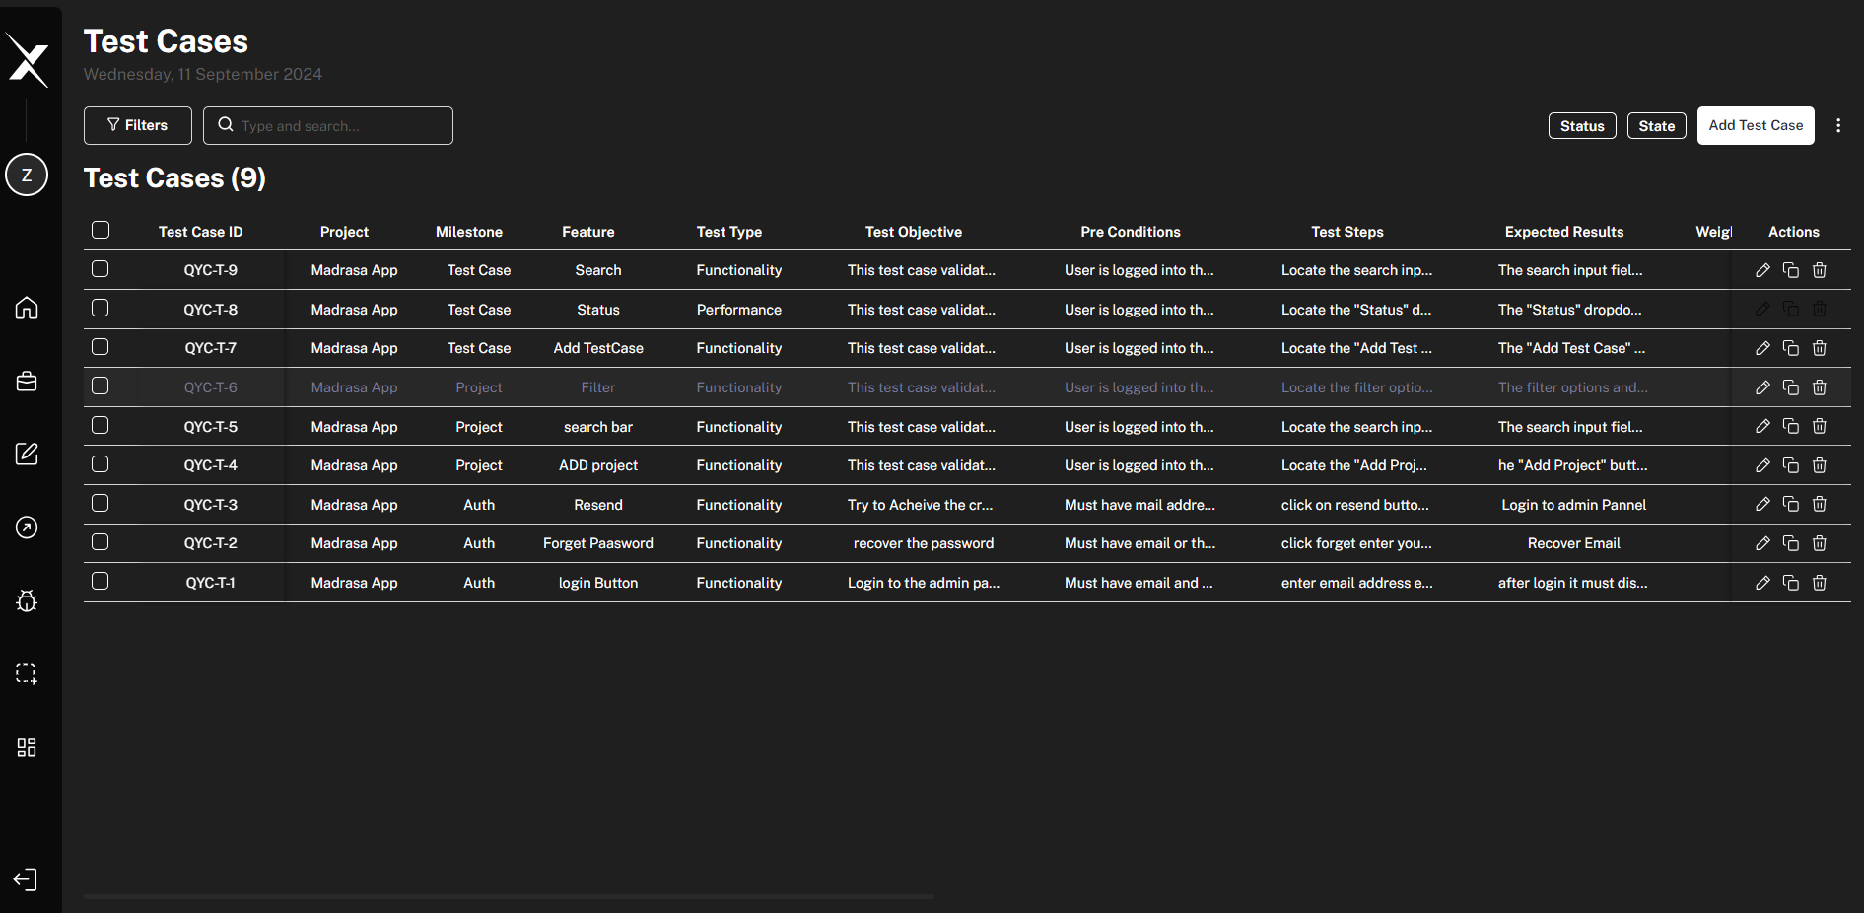Delete test case QYC-T-1
The height and width of the screenshot is (913, 1864).
coord(1820,583)
